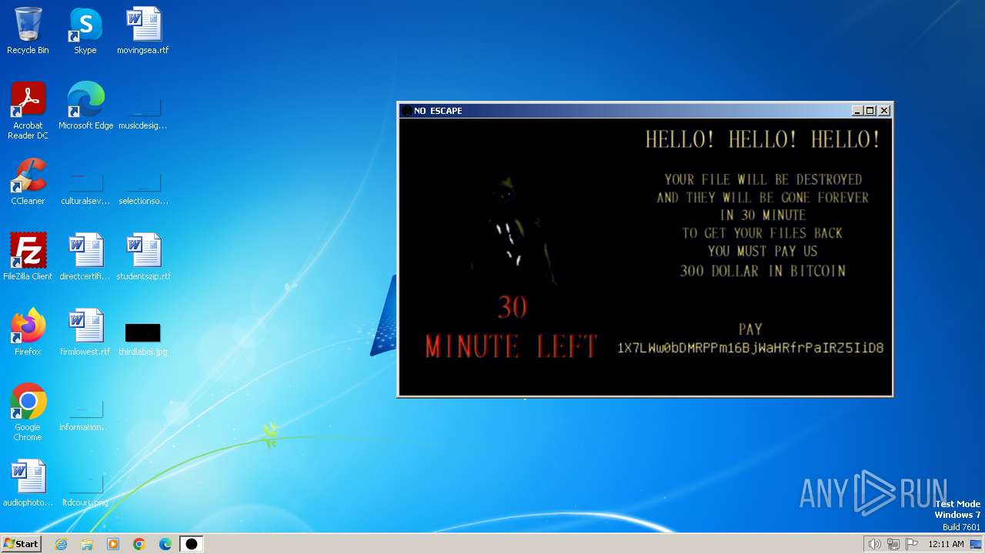The image size is (985, 554).
Task: Click the volume speaker tray icon
Action: point(874,544)
